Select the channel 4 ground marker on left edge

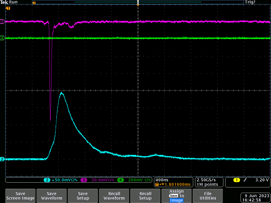tap(2, 38)
